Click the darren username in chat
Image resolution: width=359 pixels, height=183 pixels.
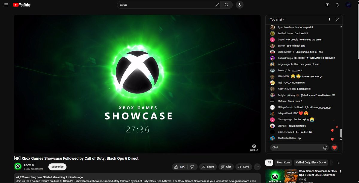coord(281,46)
